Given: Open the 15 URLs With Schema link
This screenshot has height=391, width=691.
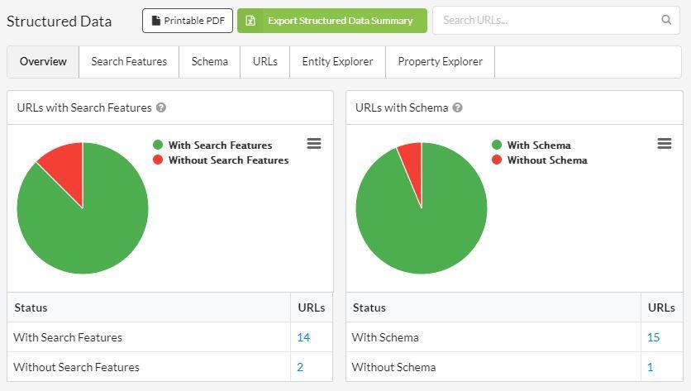Looking at the screenshot, I should (653, 337).
